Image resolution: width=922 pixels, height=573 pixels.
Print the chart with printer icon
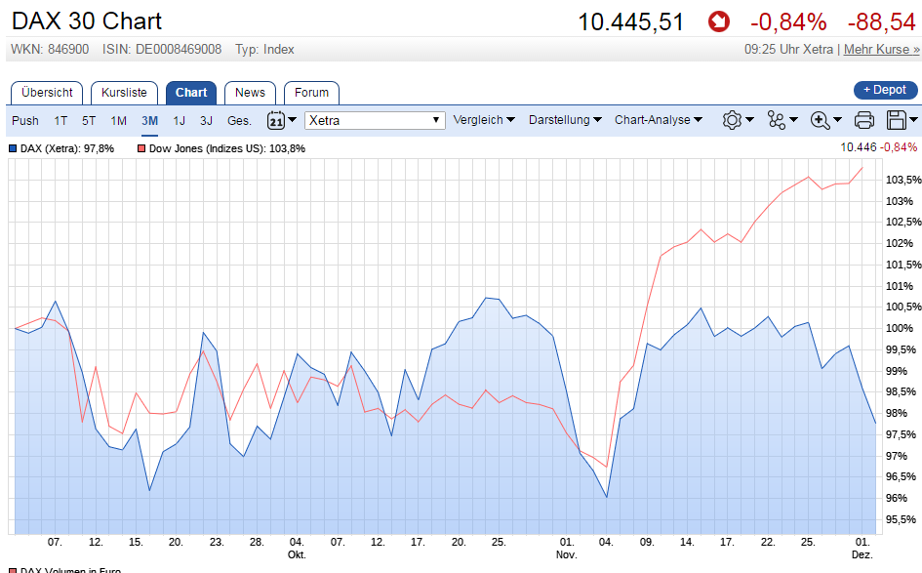(863, 120)
